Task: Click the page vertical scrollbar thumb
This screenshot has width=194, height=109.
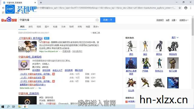Action: pos(193,27)
